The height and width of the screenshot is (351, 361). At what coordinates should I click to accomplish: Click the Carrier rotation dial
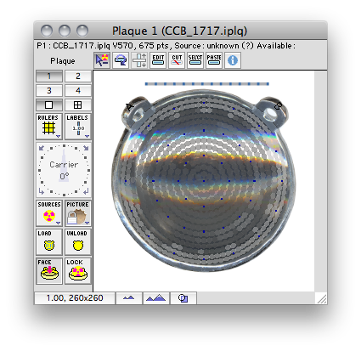point(64,170)
